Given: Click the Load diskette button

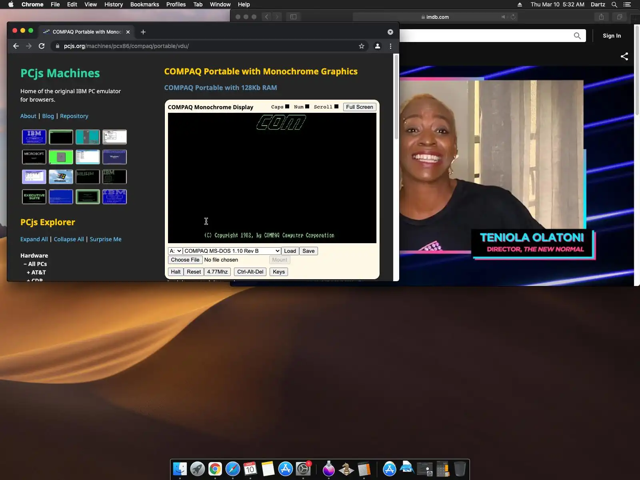Looking at the screenshot, I should click(x=290, y=251).
